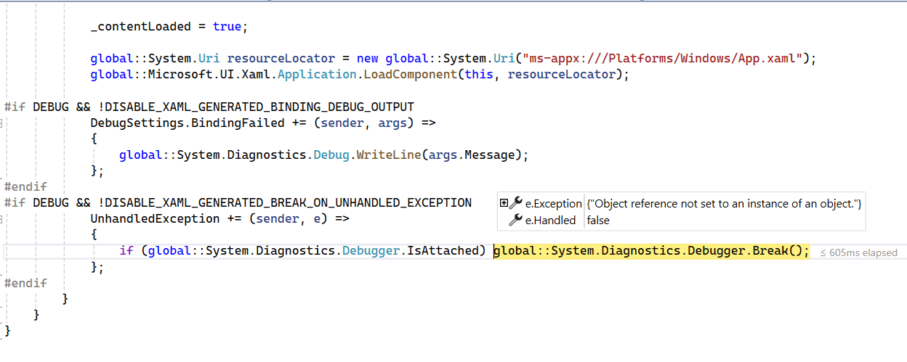Expand the e.Exception datatip node

click(x=504, y=204)
